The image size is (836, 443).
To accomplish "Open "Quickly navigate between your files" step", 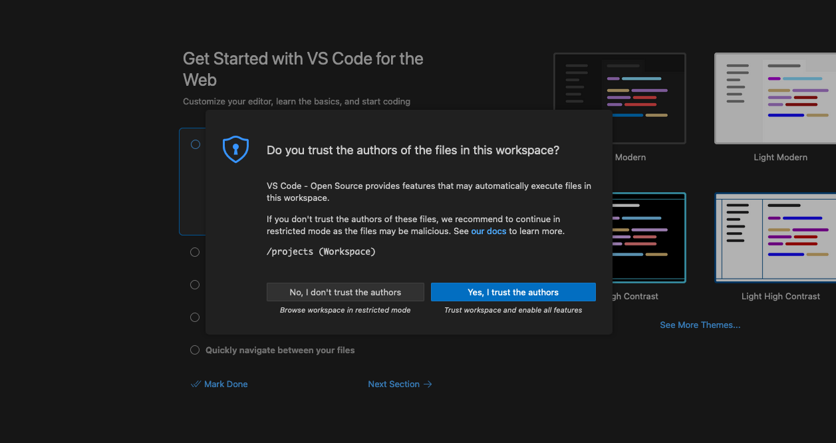I will (280, 351).
